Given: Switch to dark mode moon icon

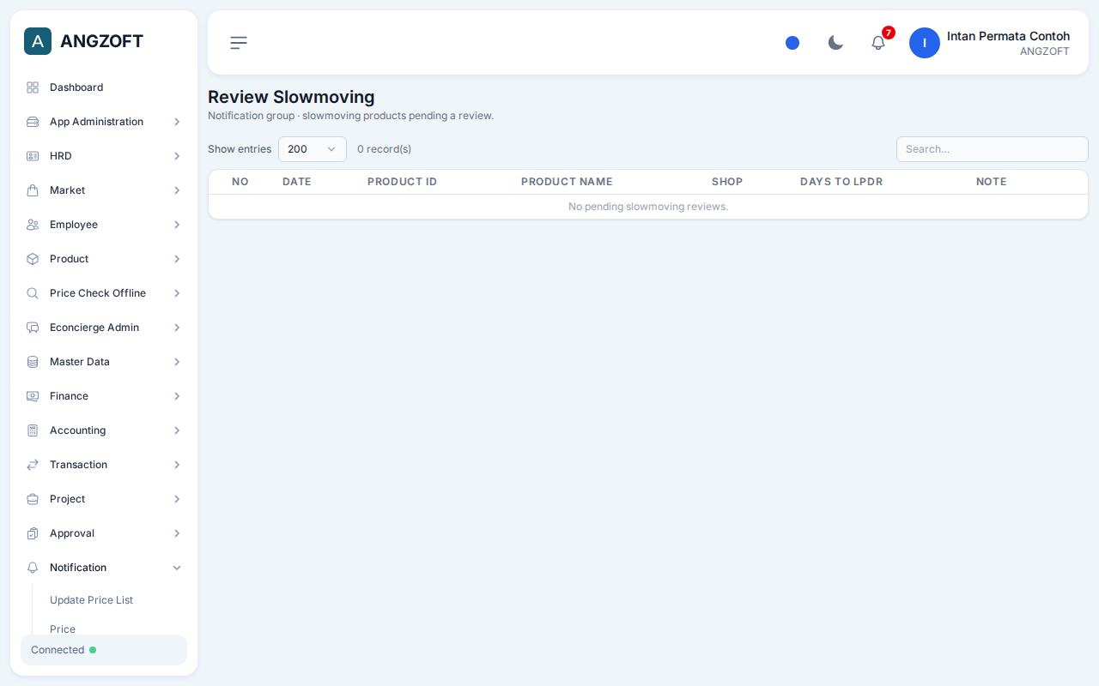Looking at the screenshot, I should pyautogui.click(x=835, y=43).
